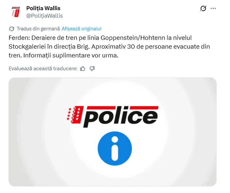The image size is (230, 193).
Task: Click the red Valais flag emblem in image
Action: [75, 115]
